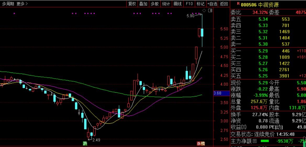Click the diamond marker icon above chart
306x147 pixels.
point(204,10)
